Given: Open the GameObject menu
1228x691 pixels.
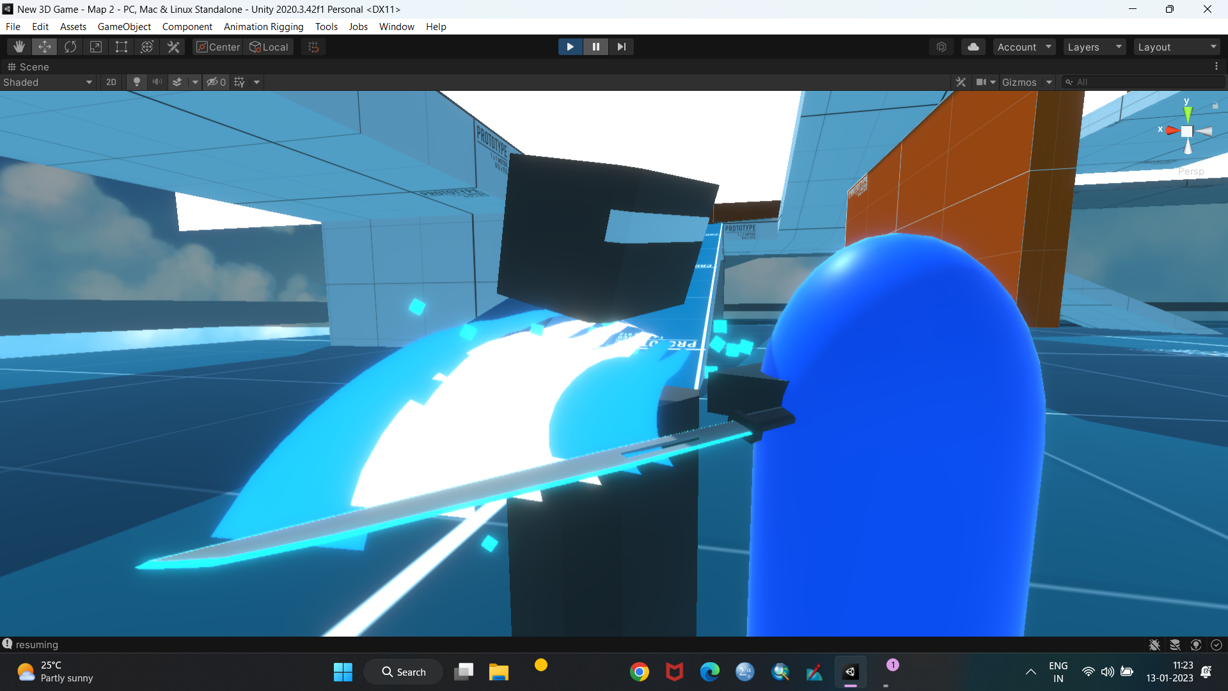Looking at the screenshot, I should click(124, 26).
